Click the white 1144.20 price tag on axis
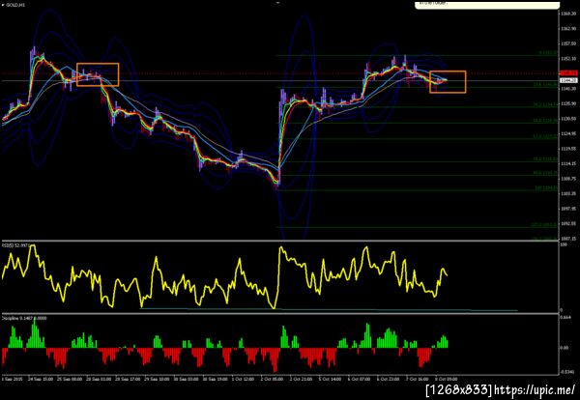Screen dimensions: 580x400 point(569,80)
